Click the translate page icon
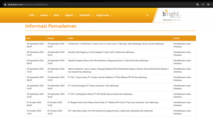Image resolution: width=213 pixels, height=122 pixels. pyautogui.click(x=198, y=4)
